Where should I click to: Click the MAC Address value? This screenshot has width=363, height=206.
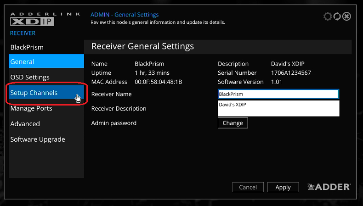pos(158,82)
